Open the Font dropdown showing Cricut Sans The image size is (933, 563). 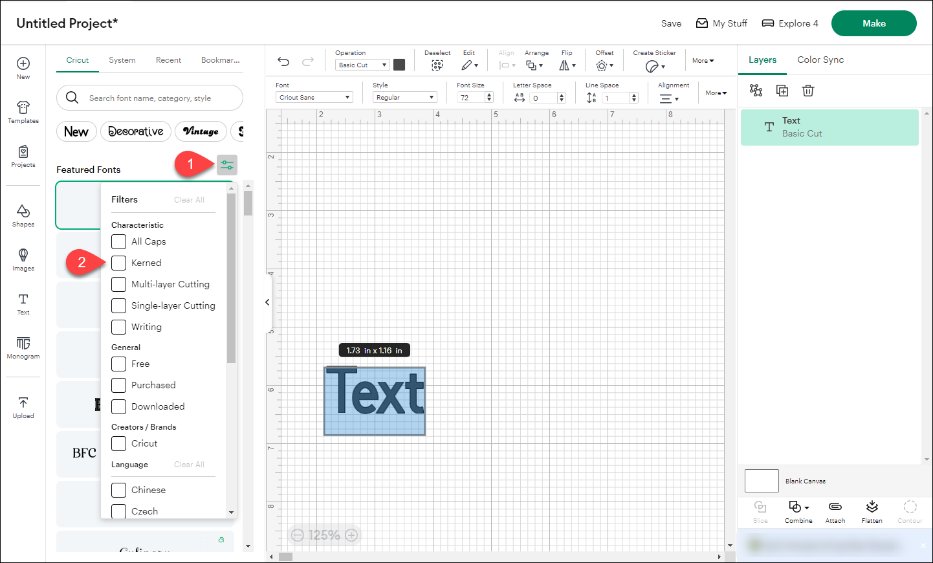coord(314,96)
